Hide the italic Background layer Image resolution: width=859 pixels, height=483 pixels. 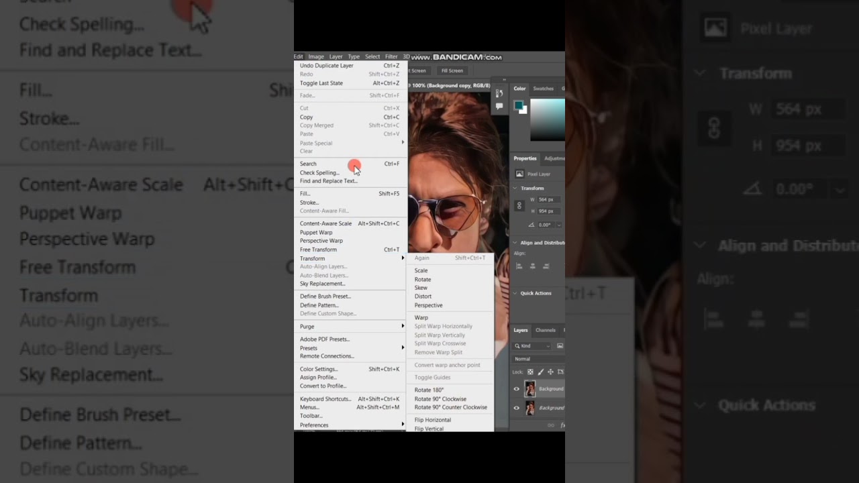point(517,407)
